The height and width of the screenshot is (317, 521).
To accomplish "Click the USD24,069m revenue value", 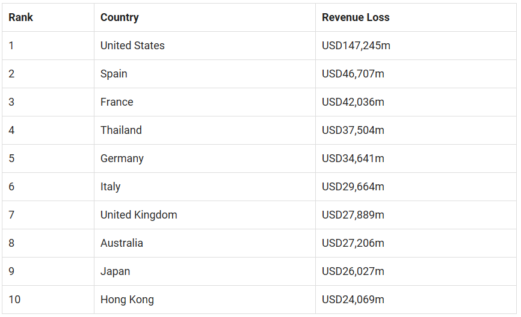I will (x=353, y=300).
